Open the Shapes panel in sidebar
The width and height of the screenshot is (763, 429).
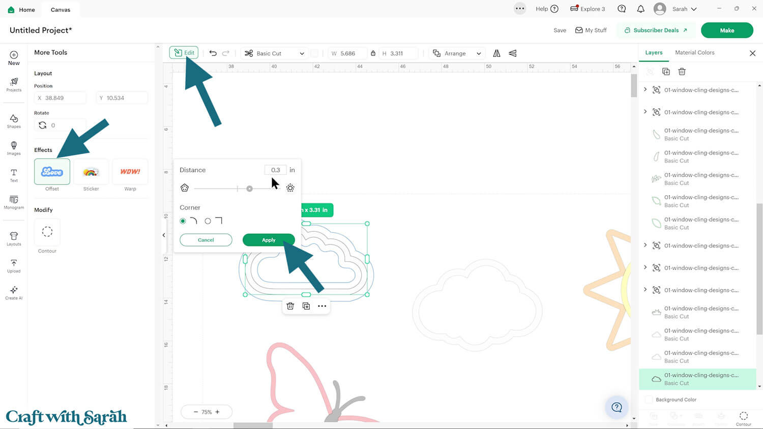pyautogui.click(x=14, y=121)
